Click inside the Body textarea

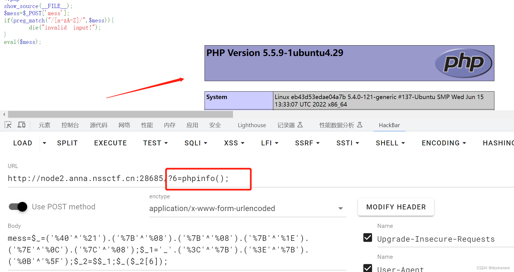177,250
